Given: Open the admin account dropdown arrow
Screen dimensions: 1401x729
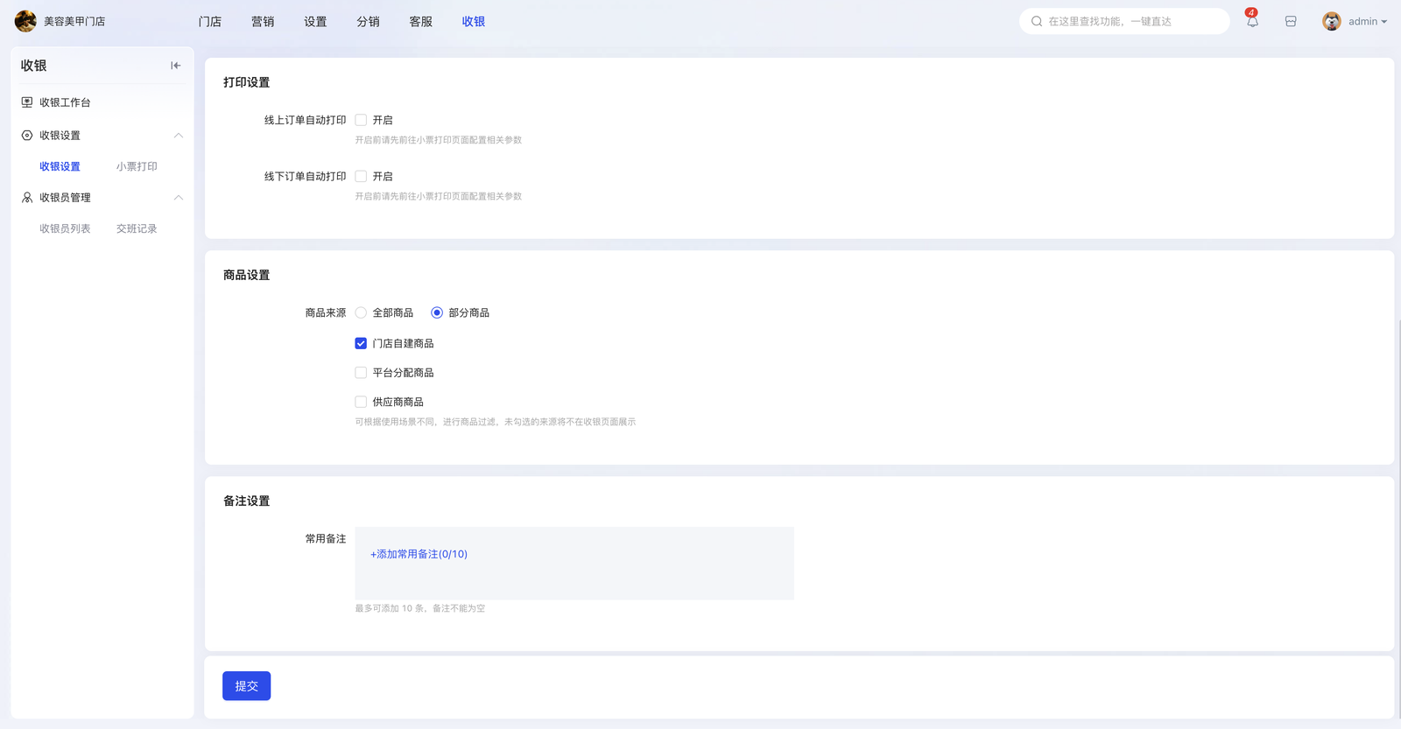Looking at the screenshot, I should 1384,22.
